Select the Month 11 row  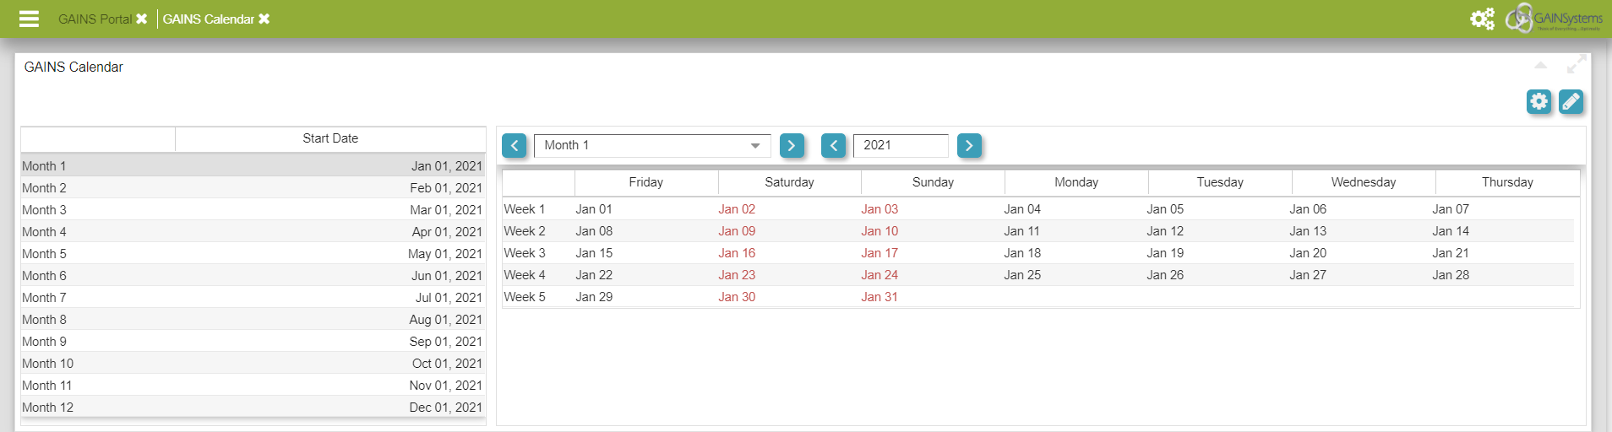253,386
